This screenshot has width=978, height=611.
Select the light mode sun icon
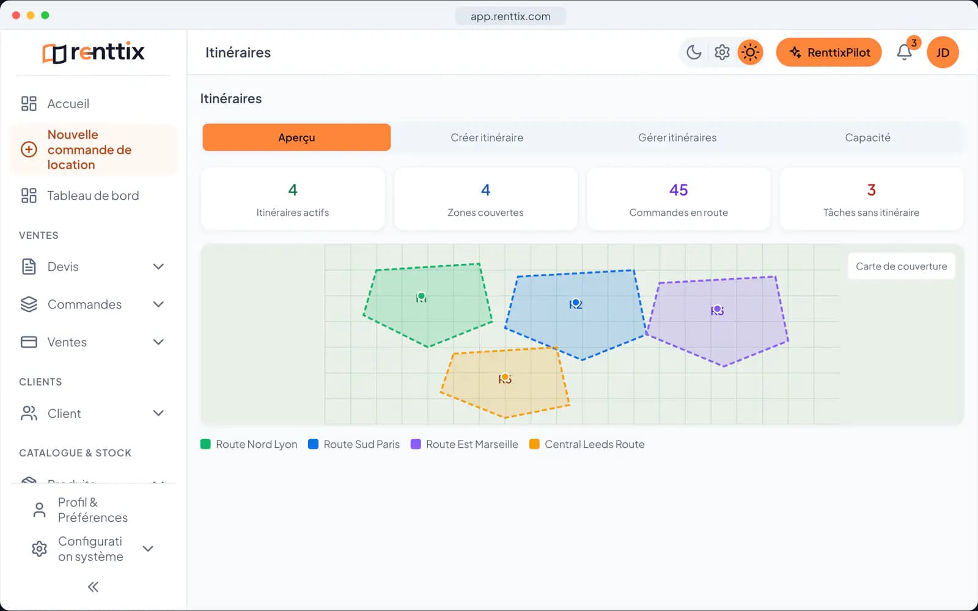pos(750,53)
